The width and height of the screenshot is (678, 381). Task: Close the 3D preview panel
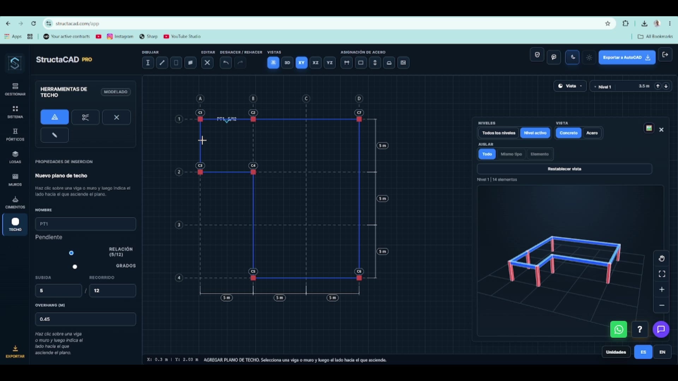coord(661,130)
